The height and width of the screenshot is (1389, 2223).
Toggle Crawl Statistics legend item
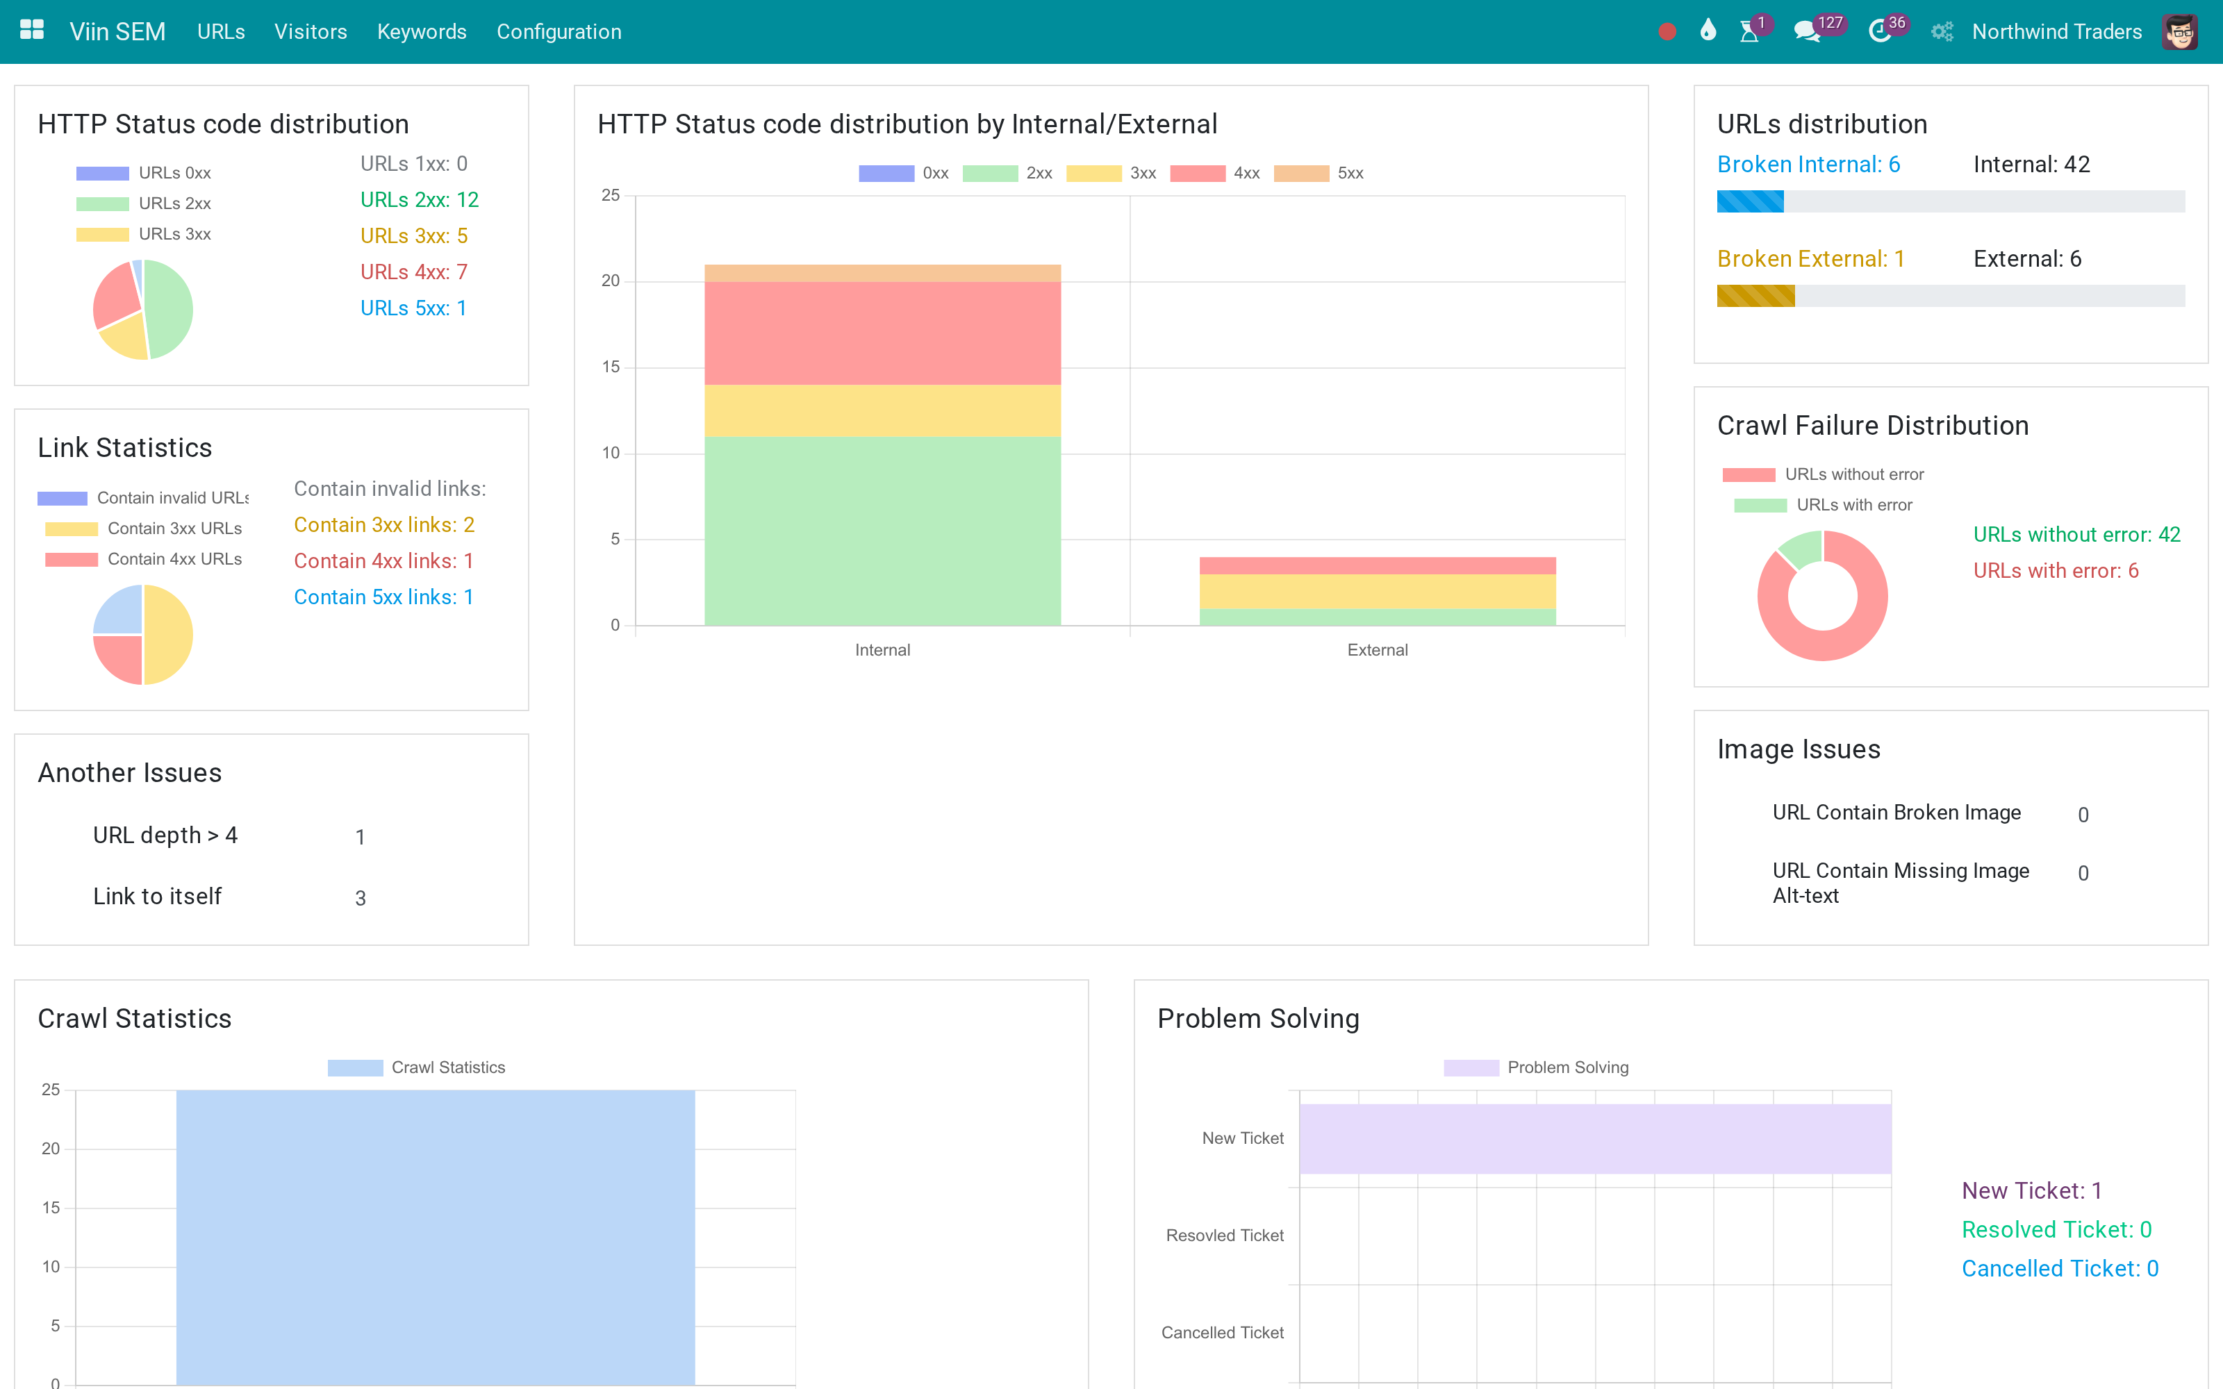tap(416, 1067)
